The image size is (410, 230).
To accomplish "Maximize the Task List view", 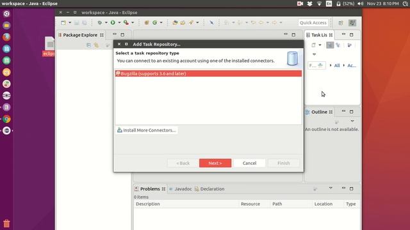I will [x=352, y=34].
